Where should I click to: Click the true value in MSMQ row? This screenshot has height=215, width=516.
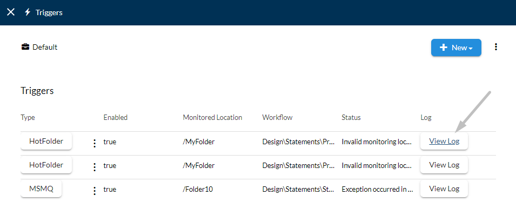point(110,190)
